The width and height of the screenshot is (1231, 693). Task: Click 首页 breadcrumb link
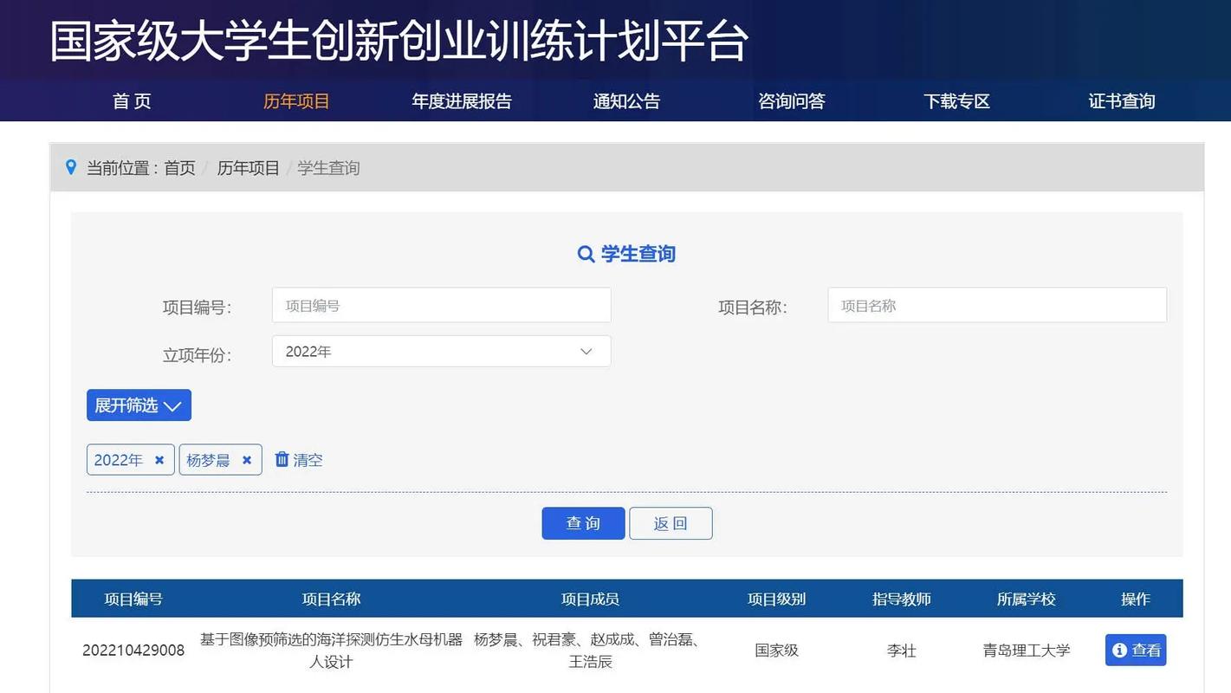[x=179, y=168]
